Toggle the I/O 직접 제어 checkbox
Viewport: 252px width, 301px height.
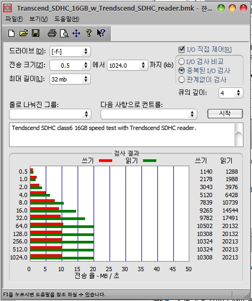pos(181,50)
